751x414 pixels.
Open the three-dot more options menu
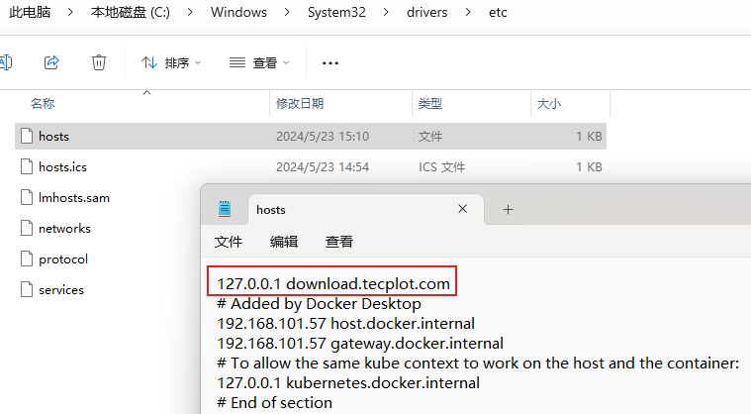tap(330, 62)
